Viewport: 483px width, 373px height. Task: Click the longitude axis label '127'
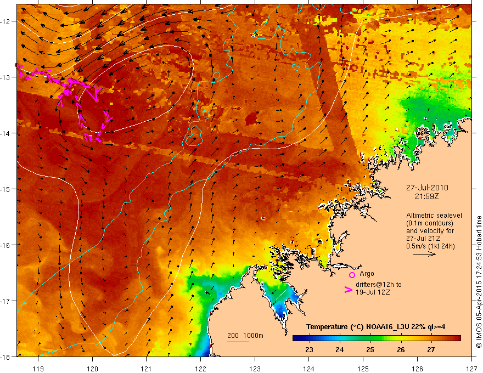(471, 369)
